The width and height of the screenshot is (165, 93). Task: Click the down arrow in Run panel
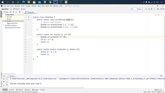(x=7, y=82)
